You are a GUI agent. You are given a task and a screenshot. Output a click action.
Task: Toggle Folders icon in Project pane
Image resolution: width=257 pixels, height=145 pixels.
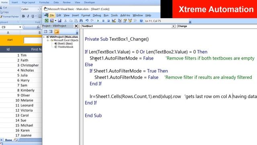click(x=57, y=31)
